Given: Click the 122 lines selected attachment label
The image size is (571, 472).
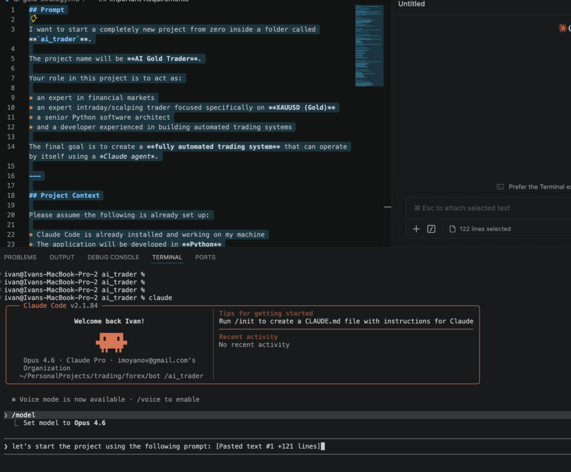Looking at the screenshot, I should [485, 229].
